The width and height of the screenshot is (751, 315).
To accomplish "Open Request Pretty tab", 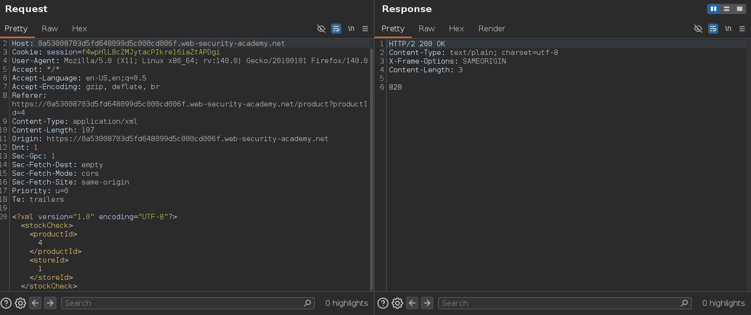I will tap(16, 28).
